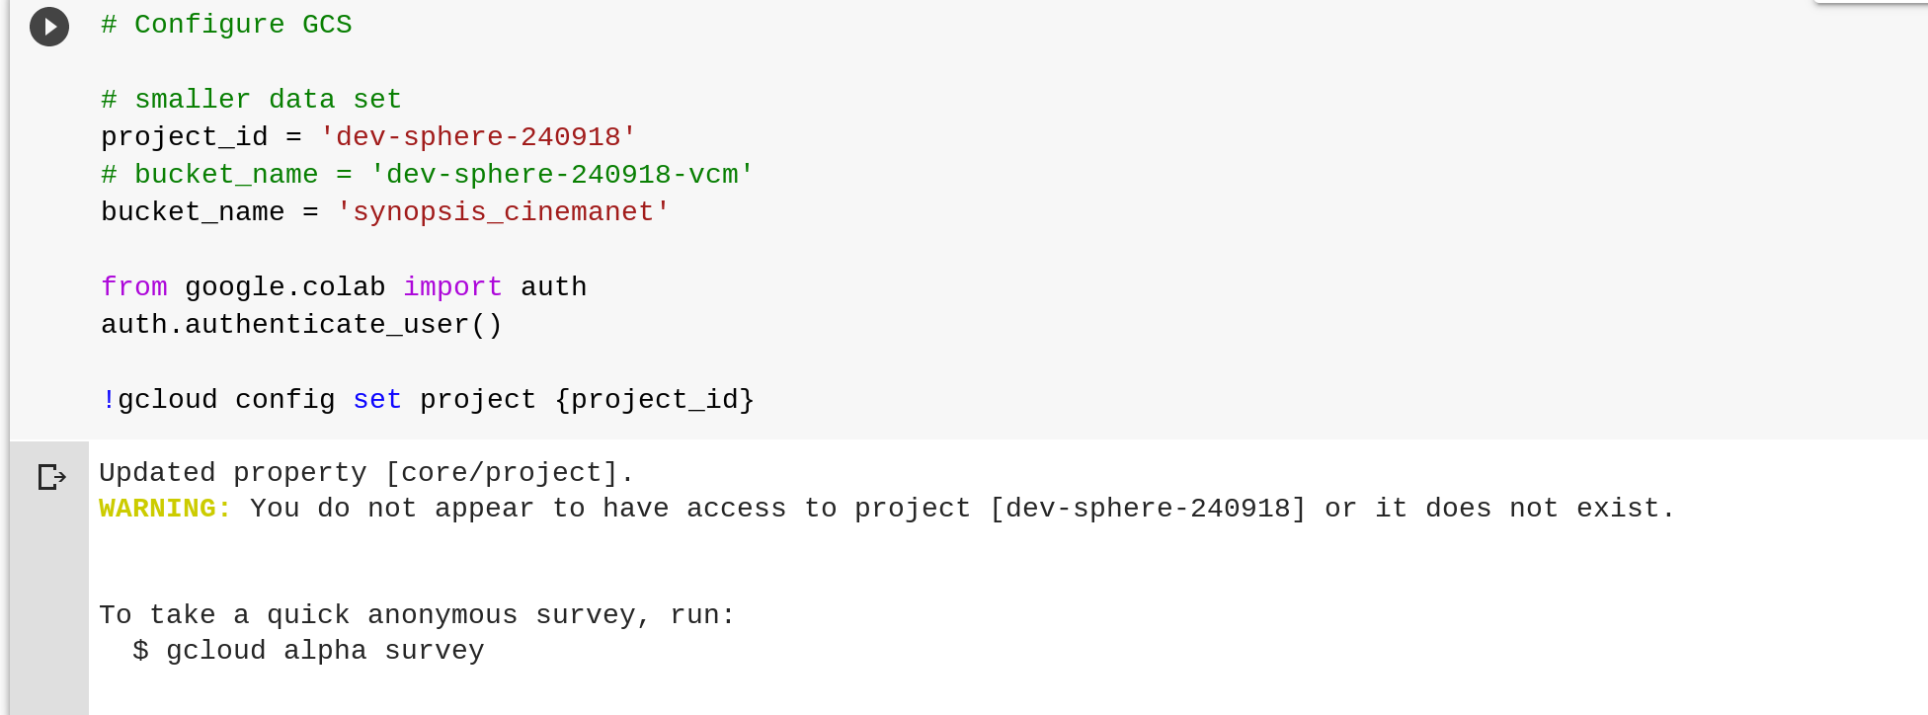Click the 'gcloud alpha survey' output text
Screen dimensions: 1928x715
pos(310,651)
